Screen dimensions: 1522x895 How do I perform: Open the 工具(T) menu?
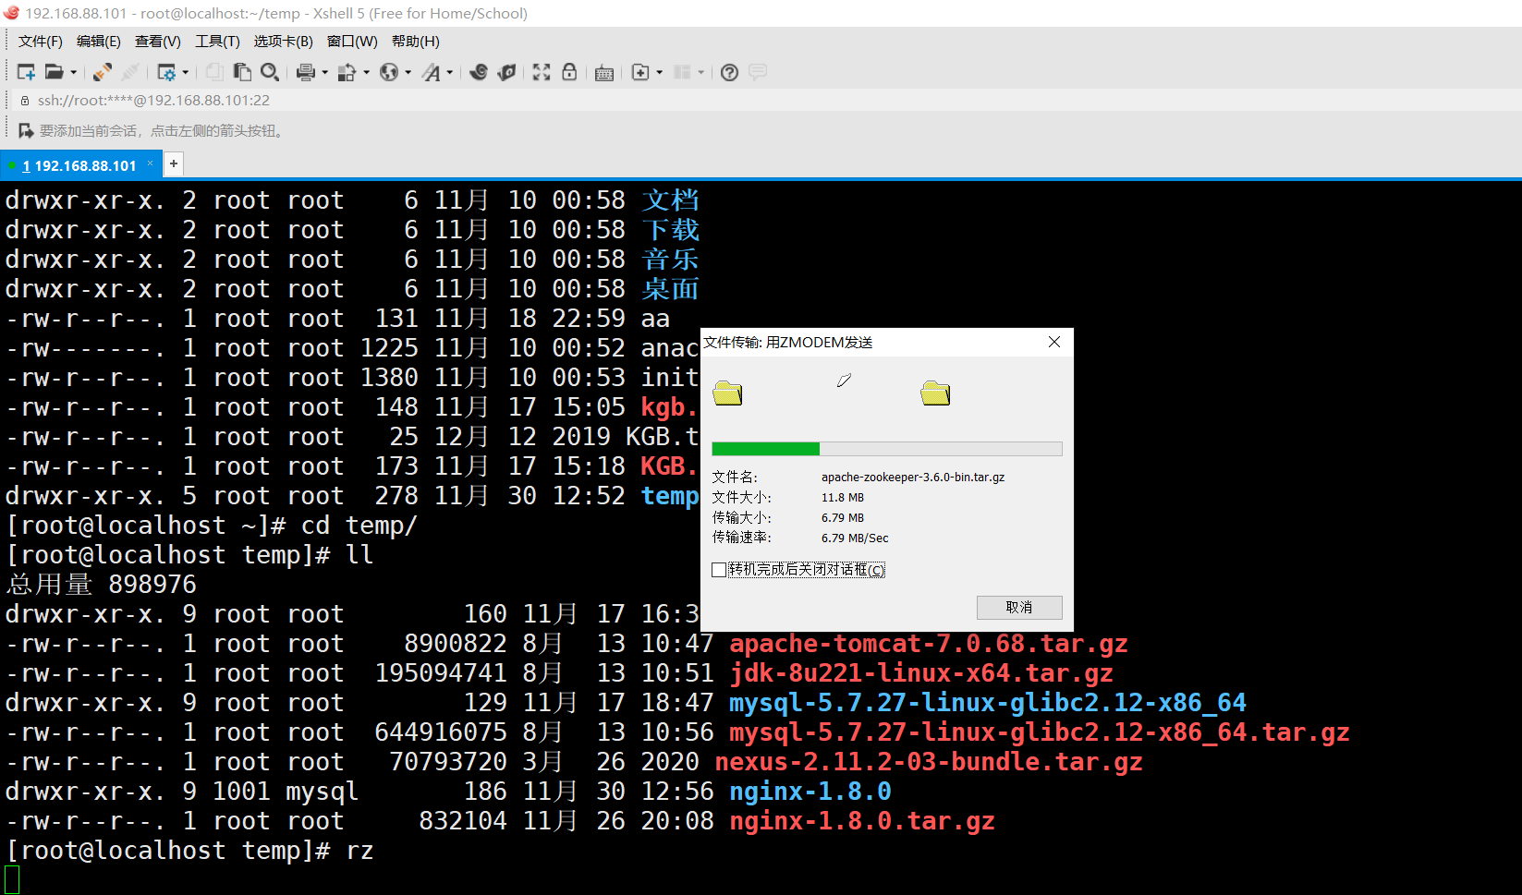click(x=217, y=42)
